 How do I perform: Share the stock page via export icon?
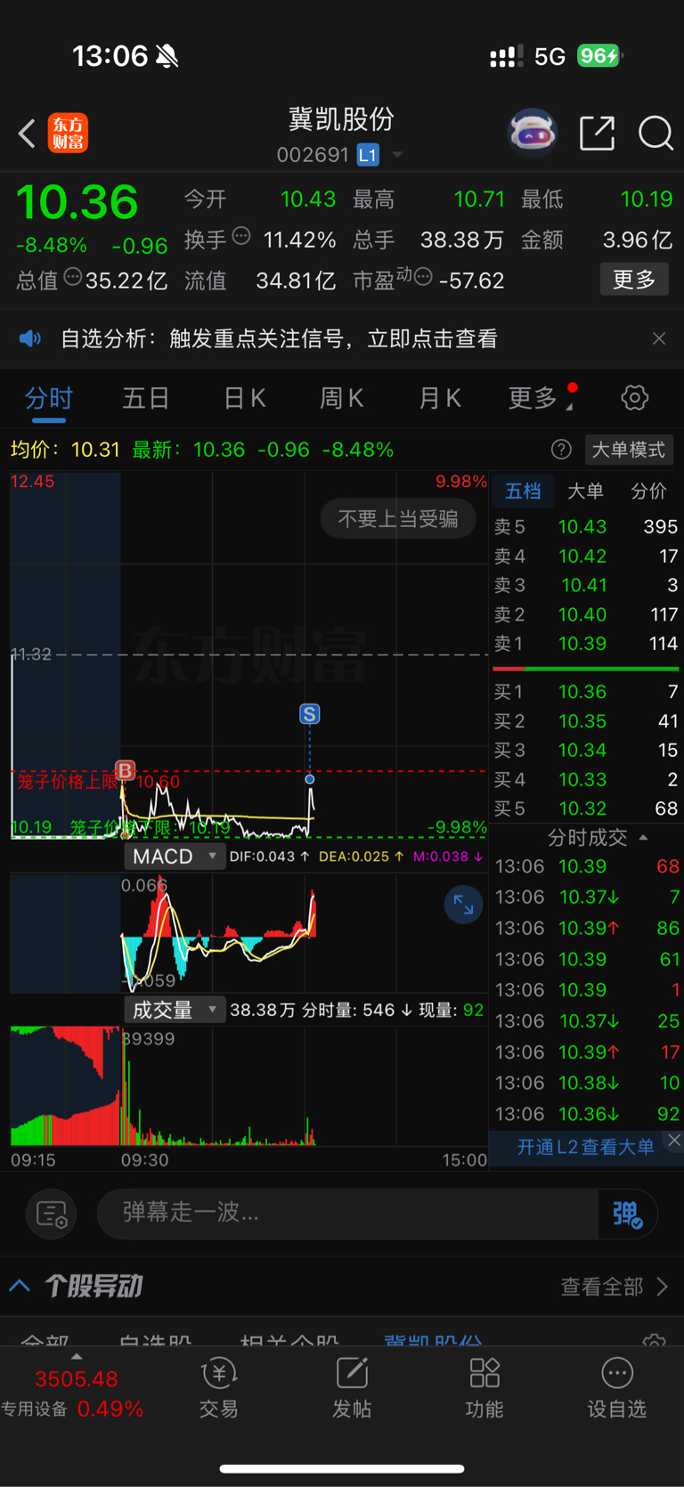[597, 133]
